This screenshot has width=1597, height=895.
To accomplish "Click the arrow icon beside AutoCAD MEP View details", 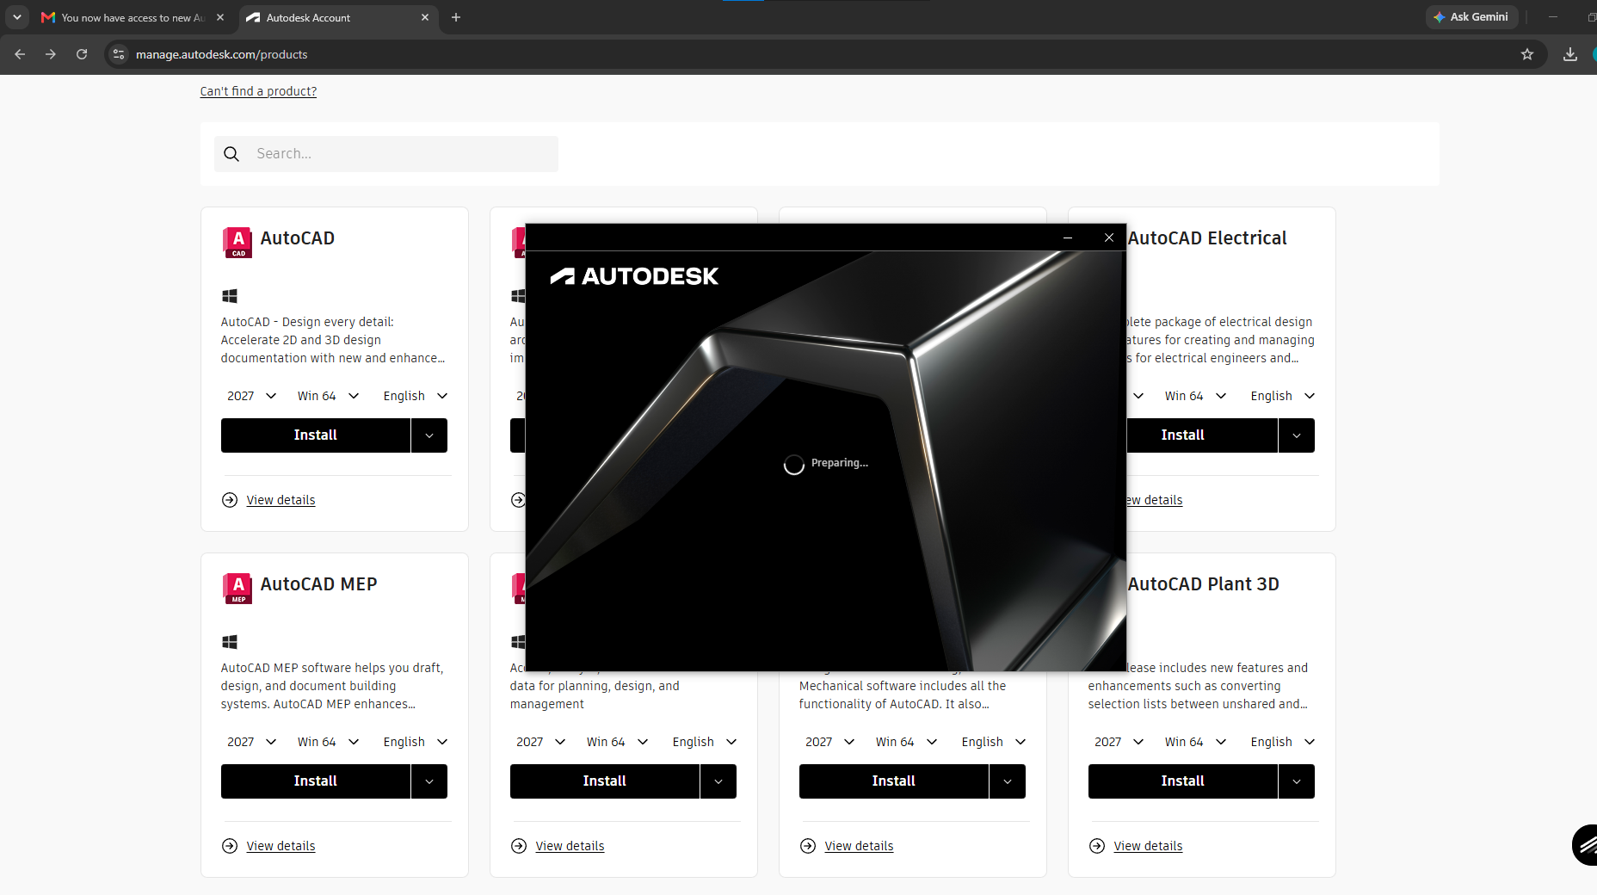I will tap(230, 846).
